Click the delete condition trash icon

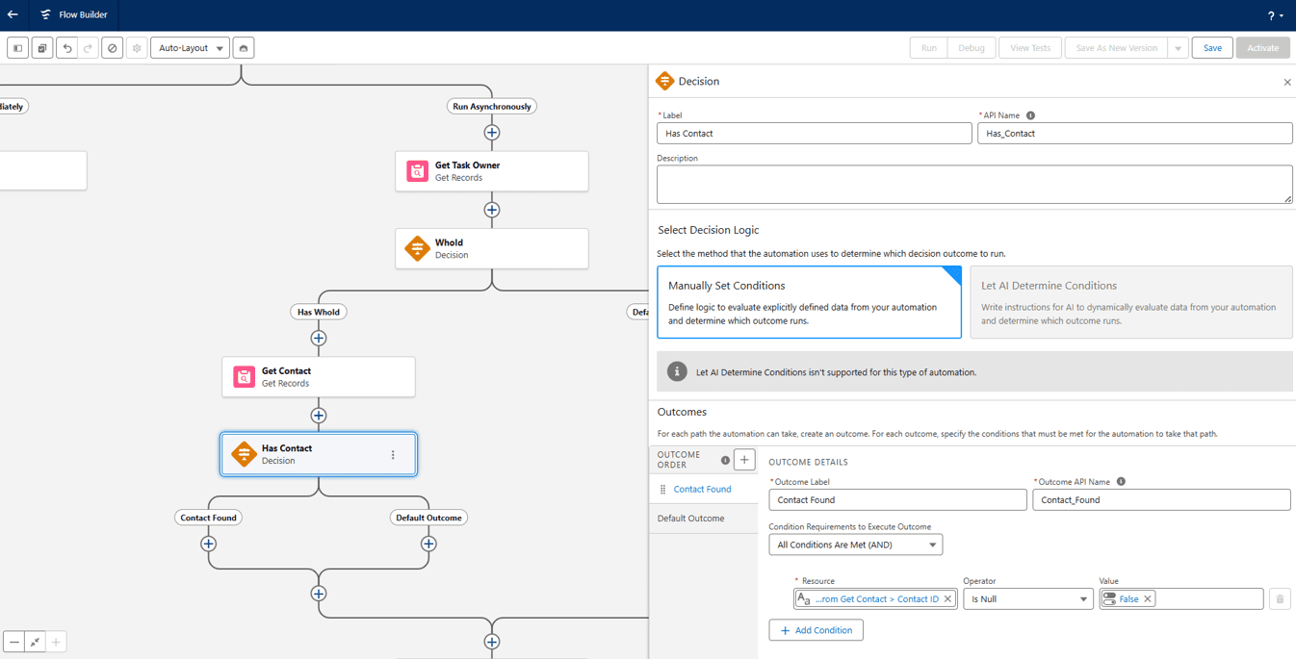coord(1280,599)
